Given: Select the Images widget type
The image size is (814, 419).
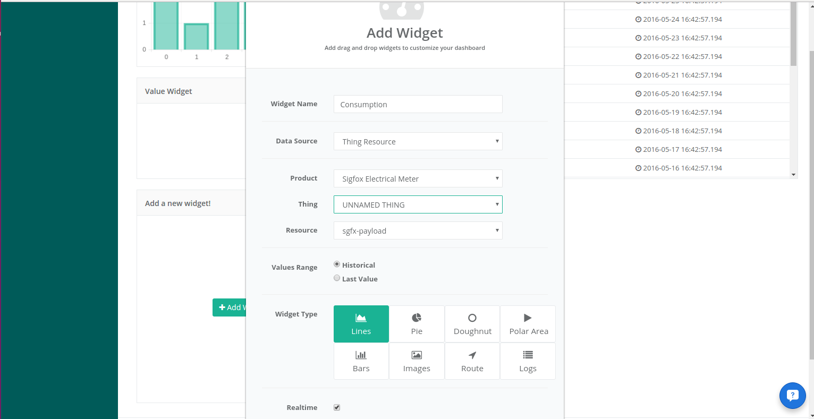Looking at the screenshot, I should [x=417, y=361].
